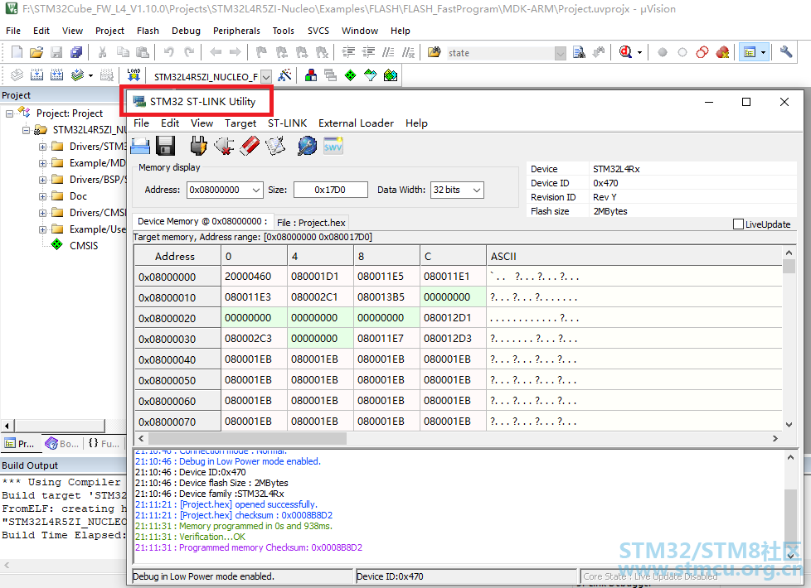Open the STM32L4R5ZI_NUCLEO target dropdown
Screen dimensions: 811x588
pos(266,77)
